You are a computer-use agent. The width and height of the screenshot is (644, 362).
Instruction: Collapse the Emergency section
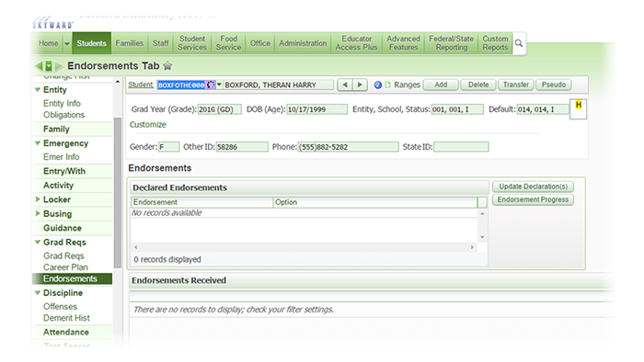tap(38, 143)
